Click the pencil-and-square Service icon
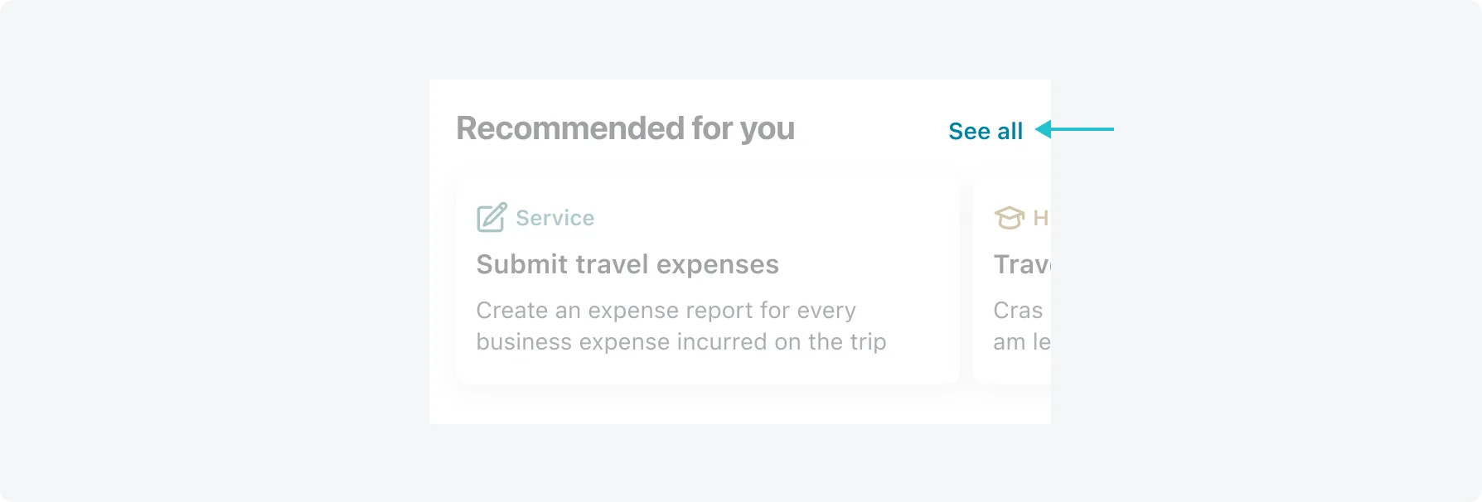The height and width of the screenshot is (502, 1482). (492, 217)
